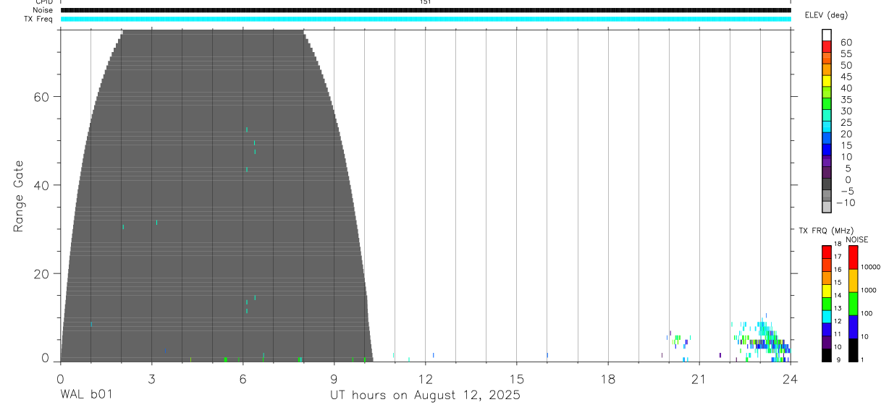889x410 pixels.
Task: Click tick label '3' on UT hours axis
Action: click(x=151, y=378)
